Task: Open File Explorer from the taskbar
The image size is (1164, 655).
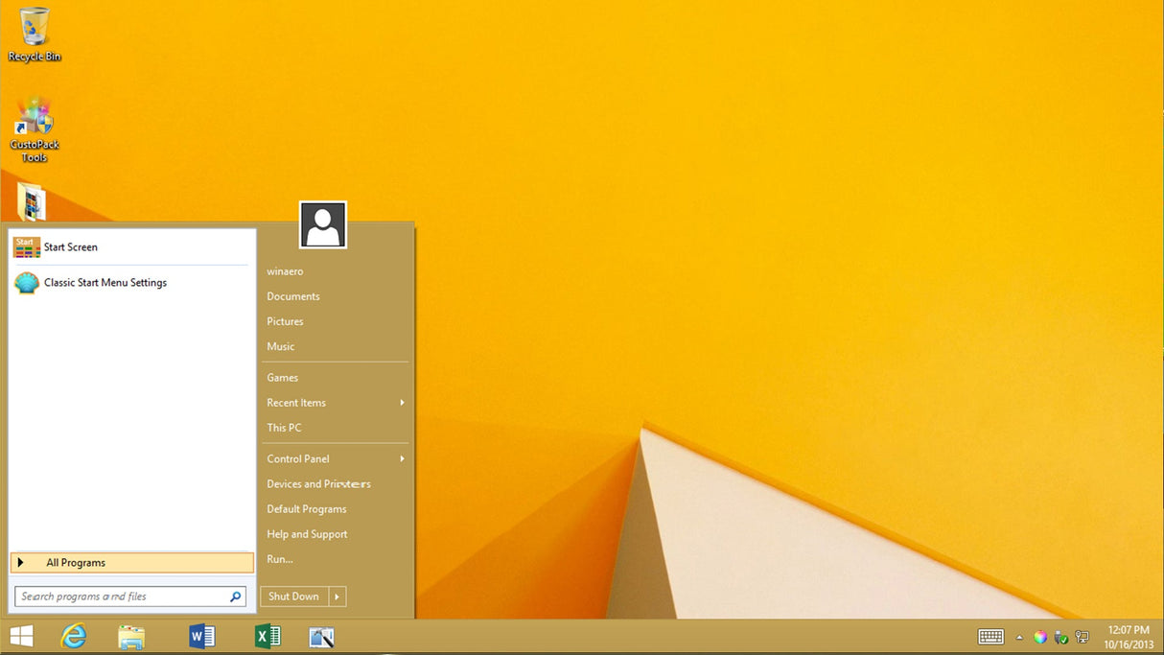Action: coord(131,637)
